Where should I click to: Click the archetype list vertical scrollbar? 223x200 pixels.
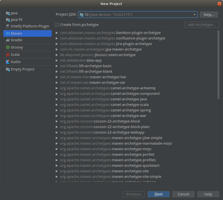tap(218, 65)
